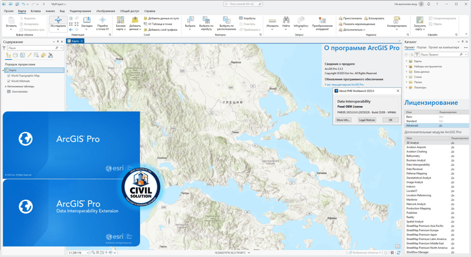Switch to List by Selection view
The image size is (471, 257).
pyautogui.click(x=23, y=55)
